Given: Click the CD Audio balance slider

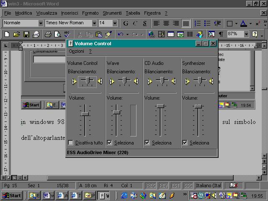Looking at the screenshot, I should coord(162,80).
